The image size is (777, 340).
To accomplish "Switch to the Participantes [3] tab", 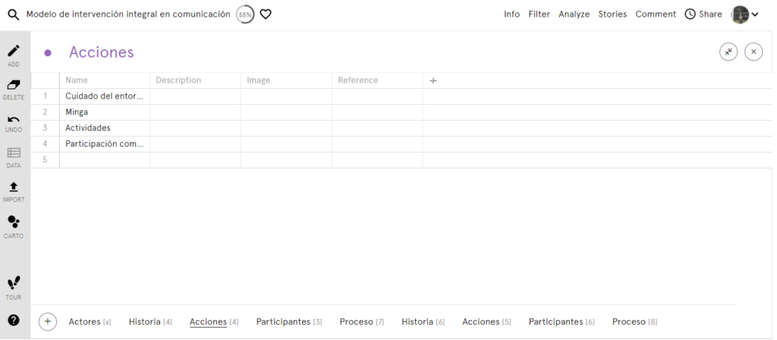I will (288, 322).
